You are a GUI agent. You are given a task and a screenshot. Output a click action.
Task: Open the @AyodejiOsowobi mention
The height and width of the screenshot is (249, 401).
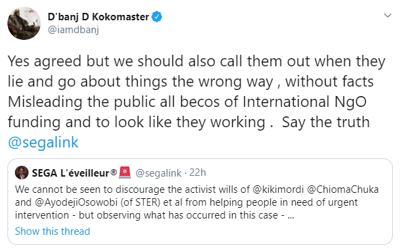76,202
